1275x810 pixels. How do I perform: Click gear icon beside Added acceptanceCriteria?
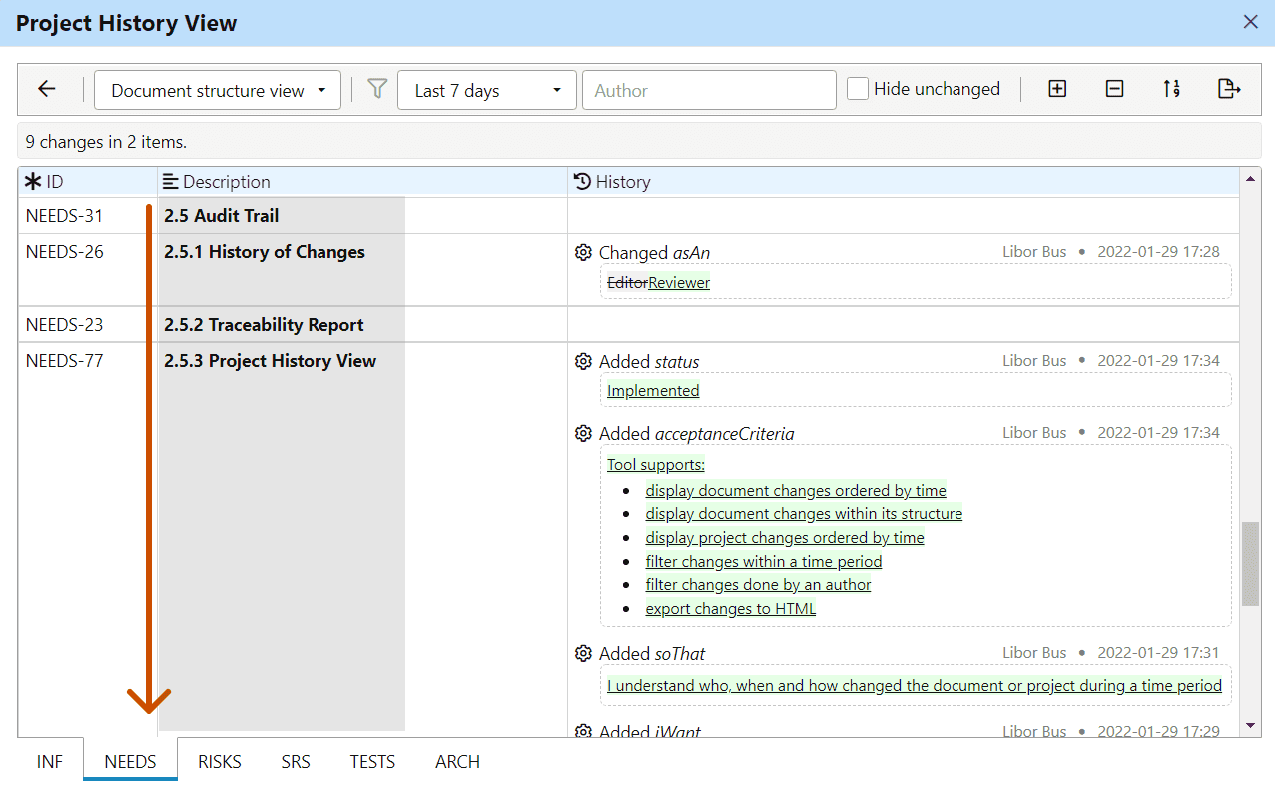pos(584,434)
